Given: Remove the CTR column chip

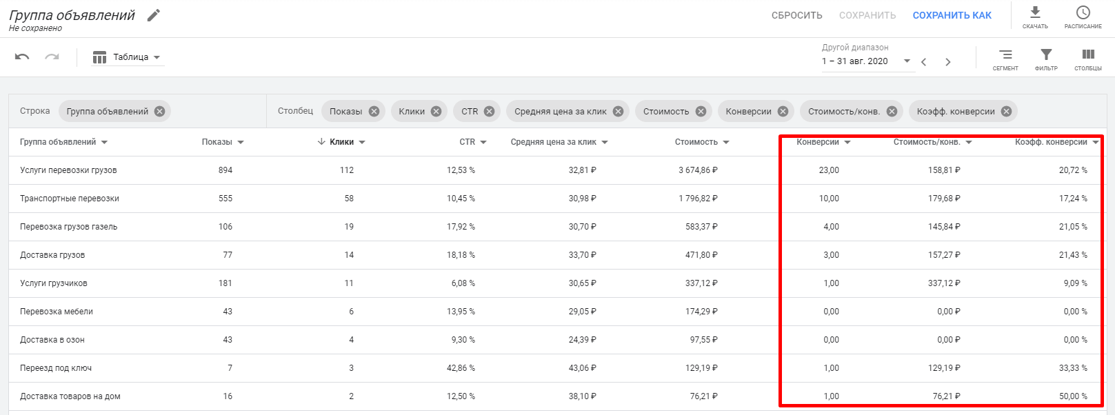Looking at the screenshot, I should [489, 112].
